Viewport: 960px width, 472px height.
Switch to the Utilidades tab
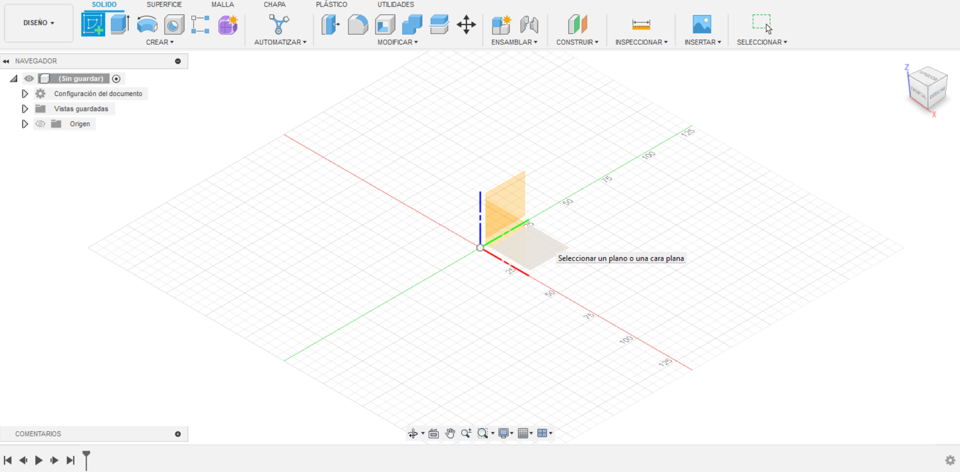(396, 5)
